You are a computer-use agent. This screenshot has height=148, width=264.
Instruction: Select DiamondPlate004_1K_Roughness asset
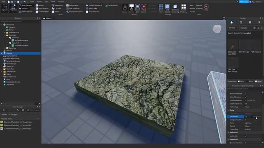click(x=17, y=122)
